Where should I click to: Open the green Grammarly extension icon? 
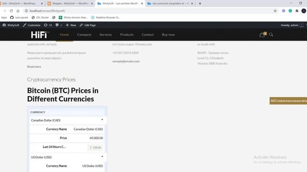pyautogui.click(x=290, y=11)
